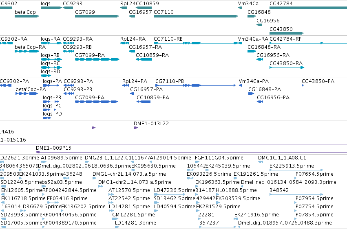Click the LD14281.3prime EST label
Image resolution: width=347 pixels, height=229 pixels.
coord(135,223)
